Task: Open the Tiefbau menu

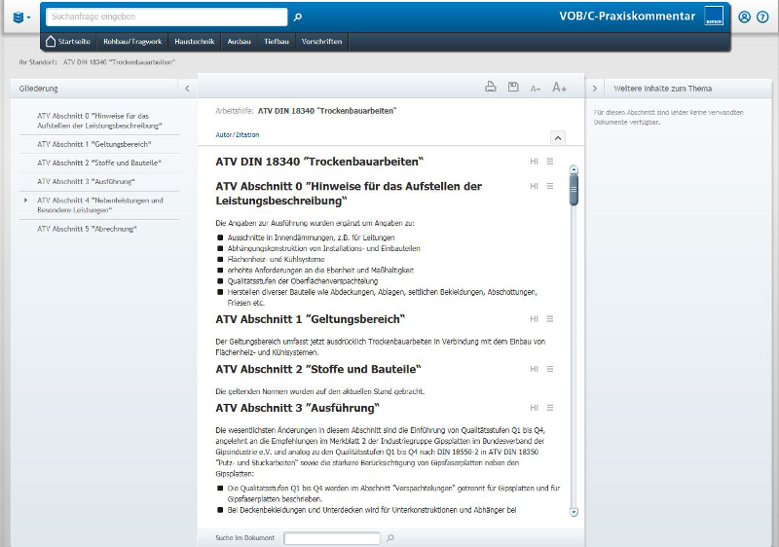Action: [277, 42]
